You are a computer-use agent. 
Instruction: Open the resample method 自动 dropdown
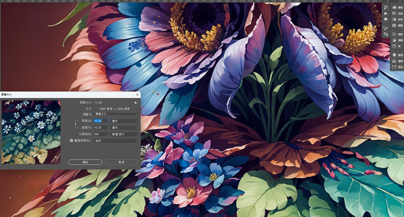116,141
